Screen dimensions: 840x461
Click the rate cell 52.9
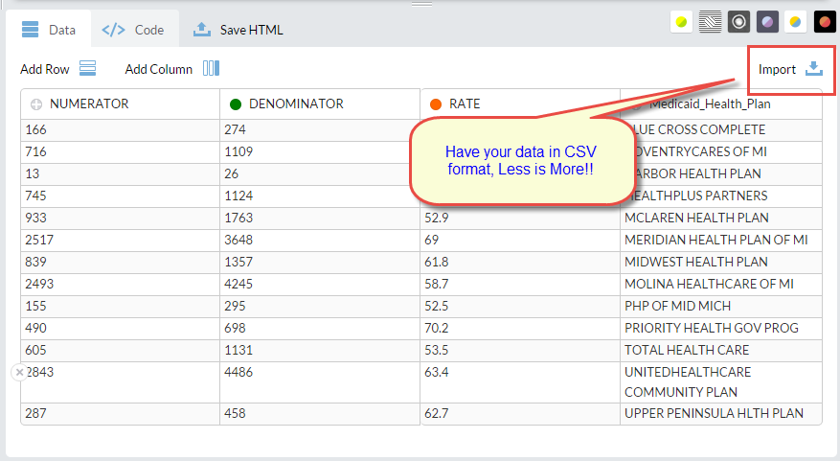coord(520,219)
